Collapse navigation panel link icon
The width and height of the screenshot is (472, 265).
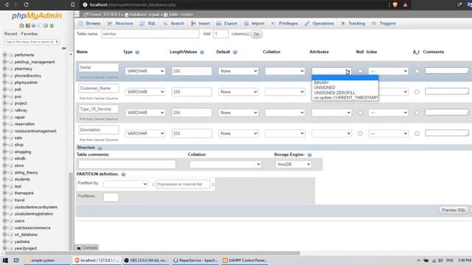pyautogui.click(x=63, y=48)
